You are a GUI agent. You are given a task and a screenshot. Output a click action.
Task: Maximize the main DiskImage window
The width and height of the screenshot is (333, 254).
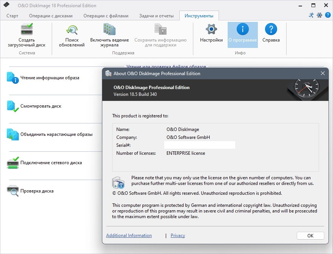313,5
